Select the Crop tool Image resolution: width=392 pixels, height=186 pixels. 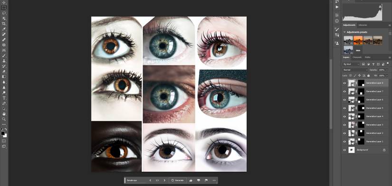click(x=4, y=24)
